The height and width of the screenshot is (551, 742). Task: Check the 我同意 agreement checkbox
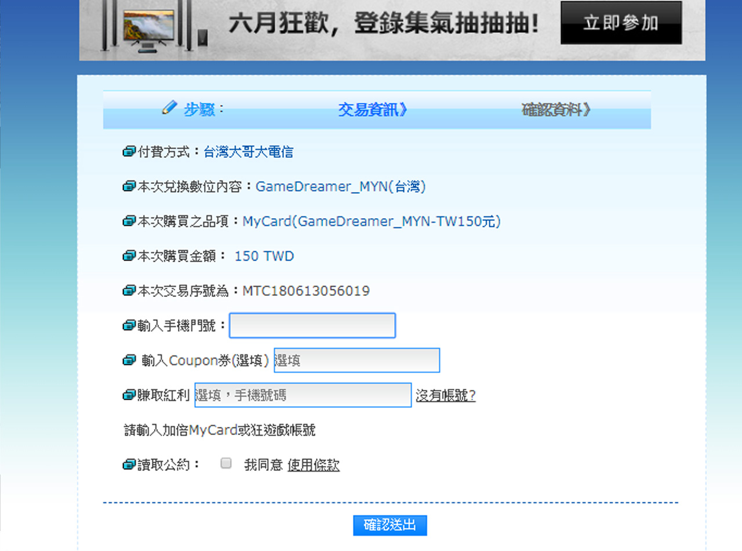click(x=226, y=463)
